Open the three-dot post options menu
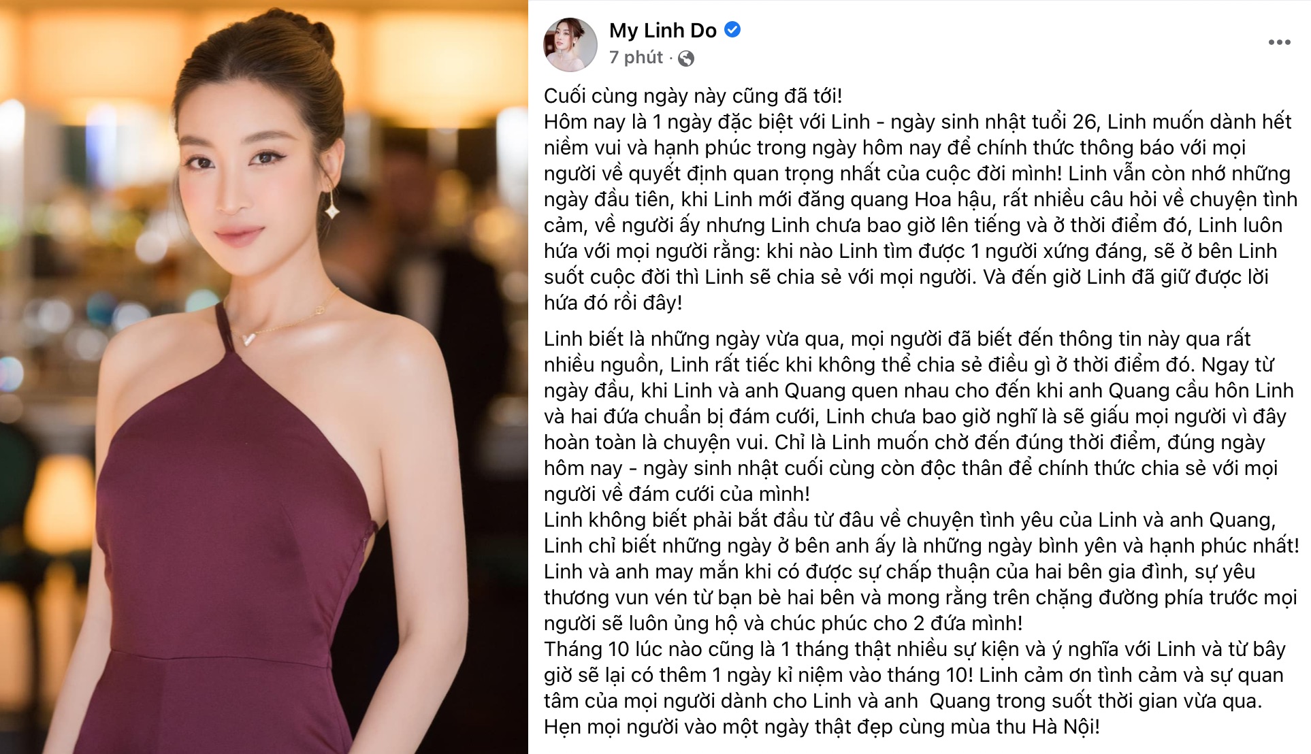Viewport: 1311px width, 754px height. (x=1279, y=42)
